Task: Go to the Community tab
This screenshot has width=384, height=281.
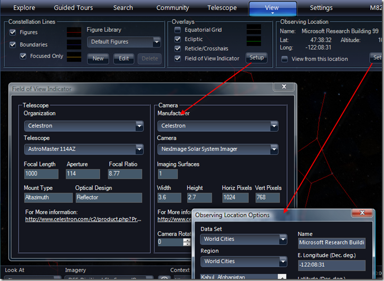Action: point(172,8)
